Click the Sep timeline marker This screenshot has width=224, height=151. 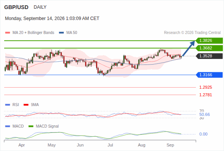(x=170, y=145)
